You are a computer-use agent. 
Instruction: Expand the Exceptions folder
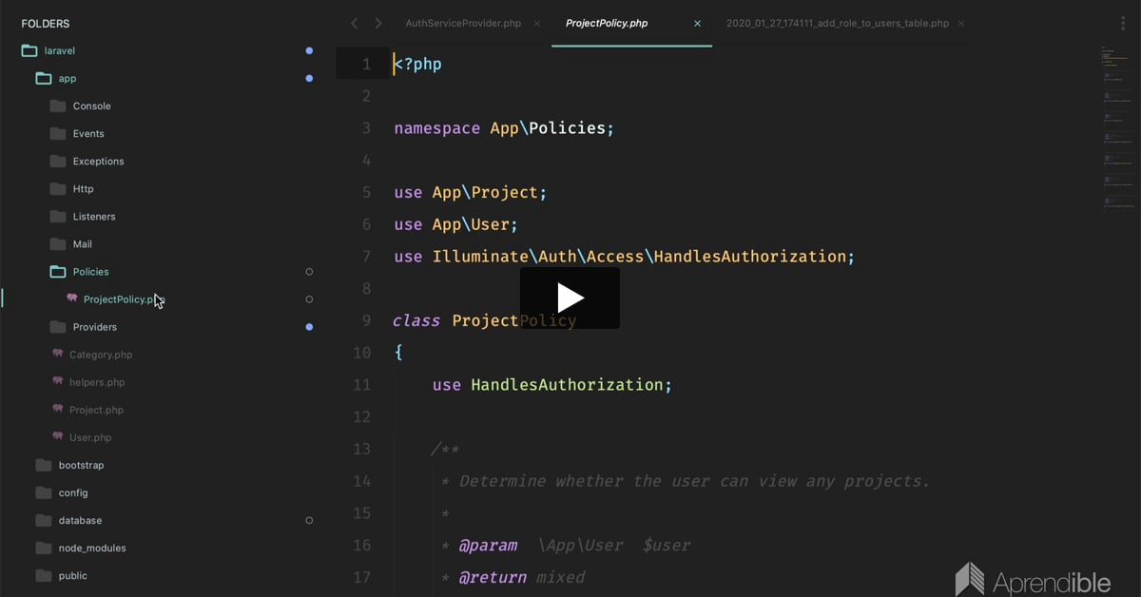coord(98,161)
